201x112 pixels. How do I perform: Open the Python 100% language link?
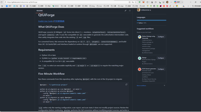click(x=142, y=23)
